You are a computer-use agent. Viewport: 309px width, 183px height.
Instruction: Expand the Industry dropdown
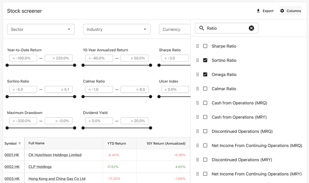(x=117, y=29)
